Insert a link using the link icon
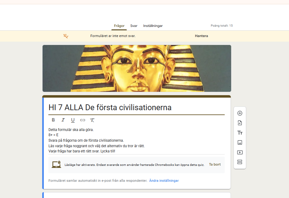Viewport: 289px width, 198px height. tap(83, 120)
